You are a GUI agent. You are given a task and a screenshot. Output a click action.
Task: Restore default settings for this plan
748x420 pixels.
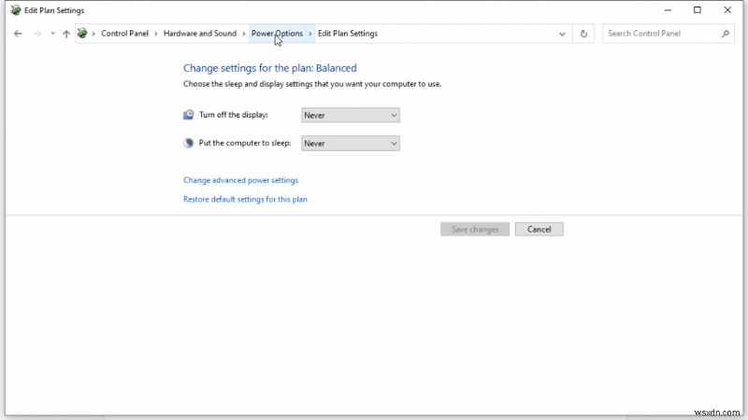tap(245, 199)
